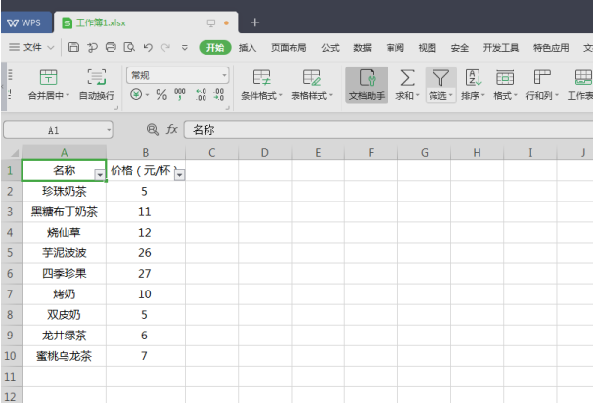The image size is (593, 403).
Task: Click the Sort (排序) icon
Action: pyautogui.click(x=473, y=77)
